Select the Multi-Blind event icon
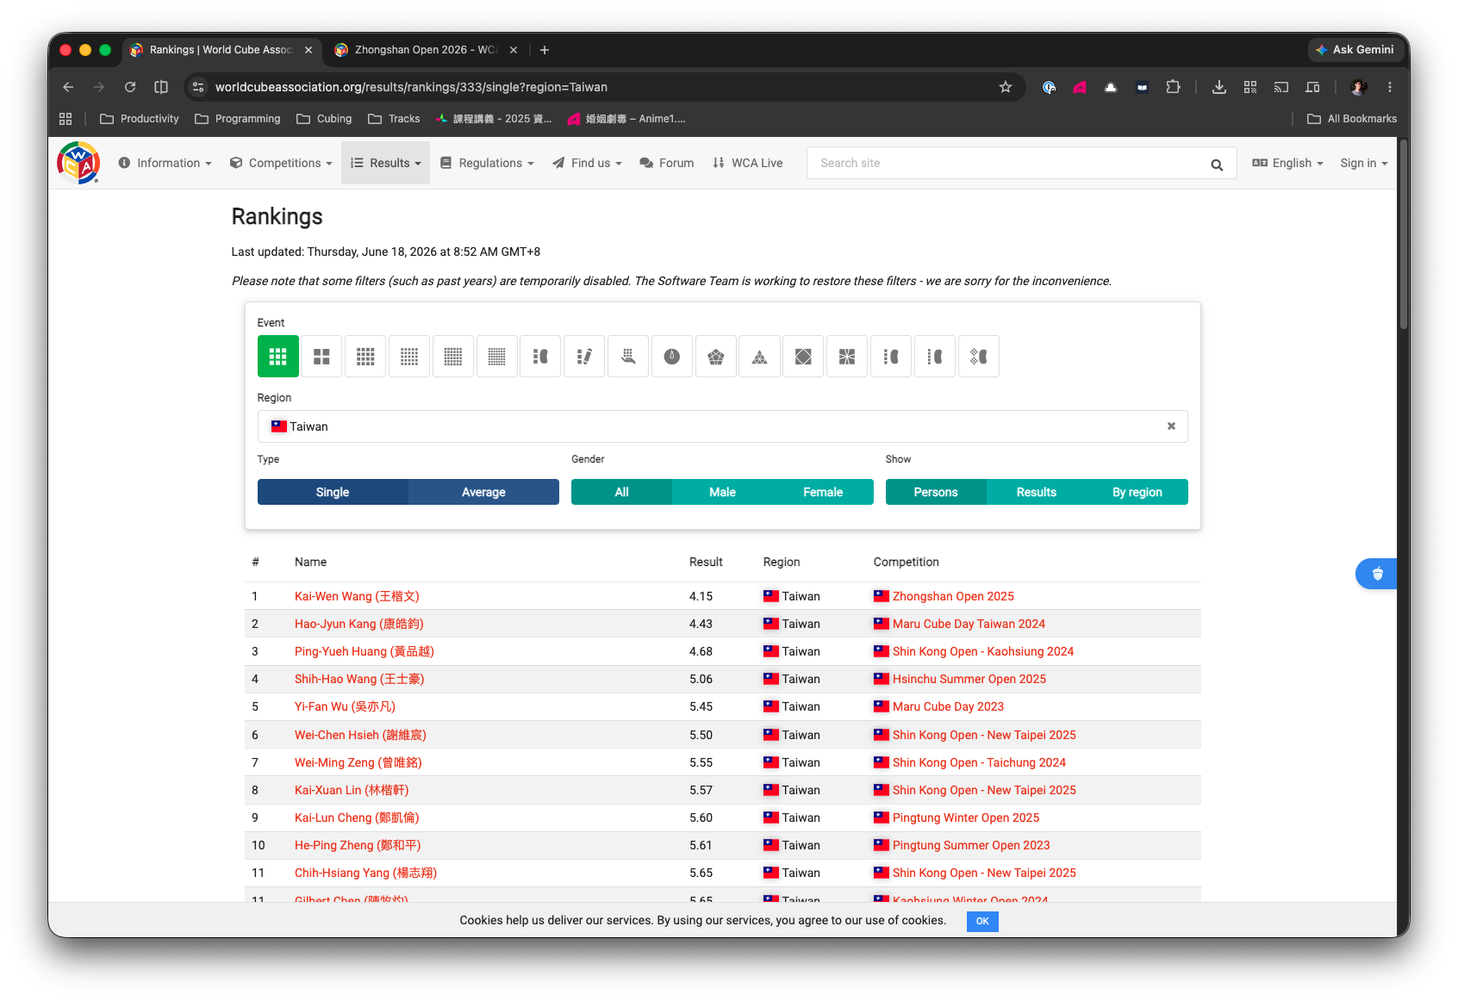1458x1001 pixels. pos(978,357)
